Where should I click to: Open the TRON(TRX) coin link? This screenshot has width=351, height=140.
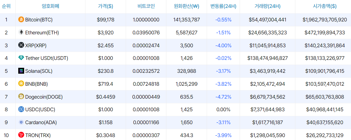click(x=38, y=135)
